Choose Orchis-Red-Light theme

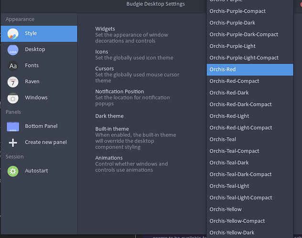click(250, 117)
